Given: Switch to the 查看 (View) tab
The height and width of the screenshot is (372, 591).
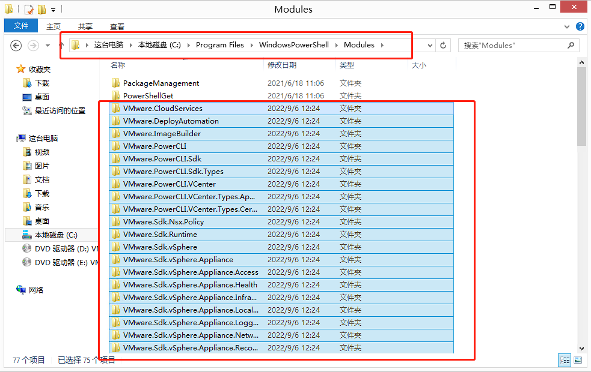Looking at the screenshot, I should 117,26.
